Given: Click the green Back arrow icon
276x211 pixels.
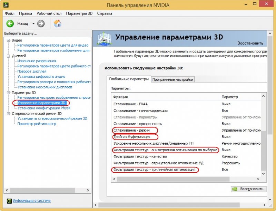Looking at the screenshot, I should [10, 23].
